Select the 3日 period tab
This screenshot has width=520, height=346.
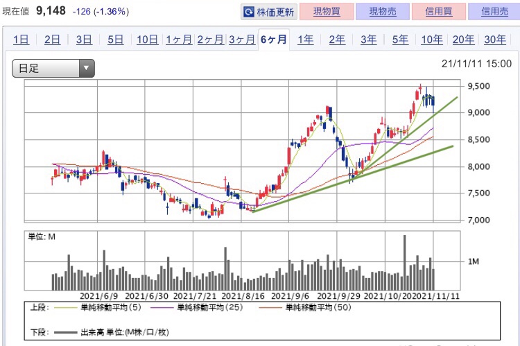(x=84, y=40)
